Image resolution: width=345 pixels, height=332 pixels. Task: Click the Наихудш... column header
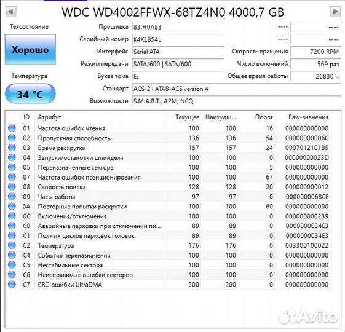pos(220,117)
